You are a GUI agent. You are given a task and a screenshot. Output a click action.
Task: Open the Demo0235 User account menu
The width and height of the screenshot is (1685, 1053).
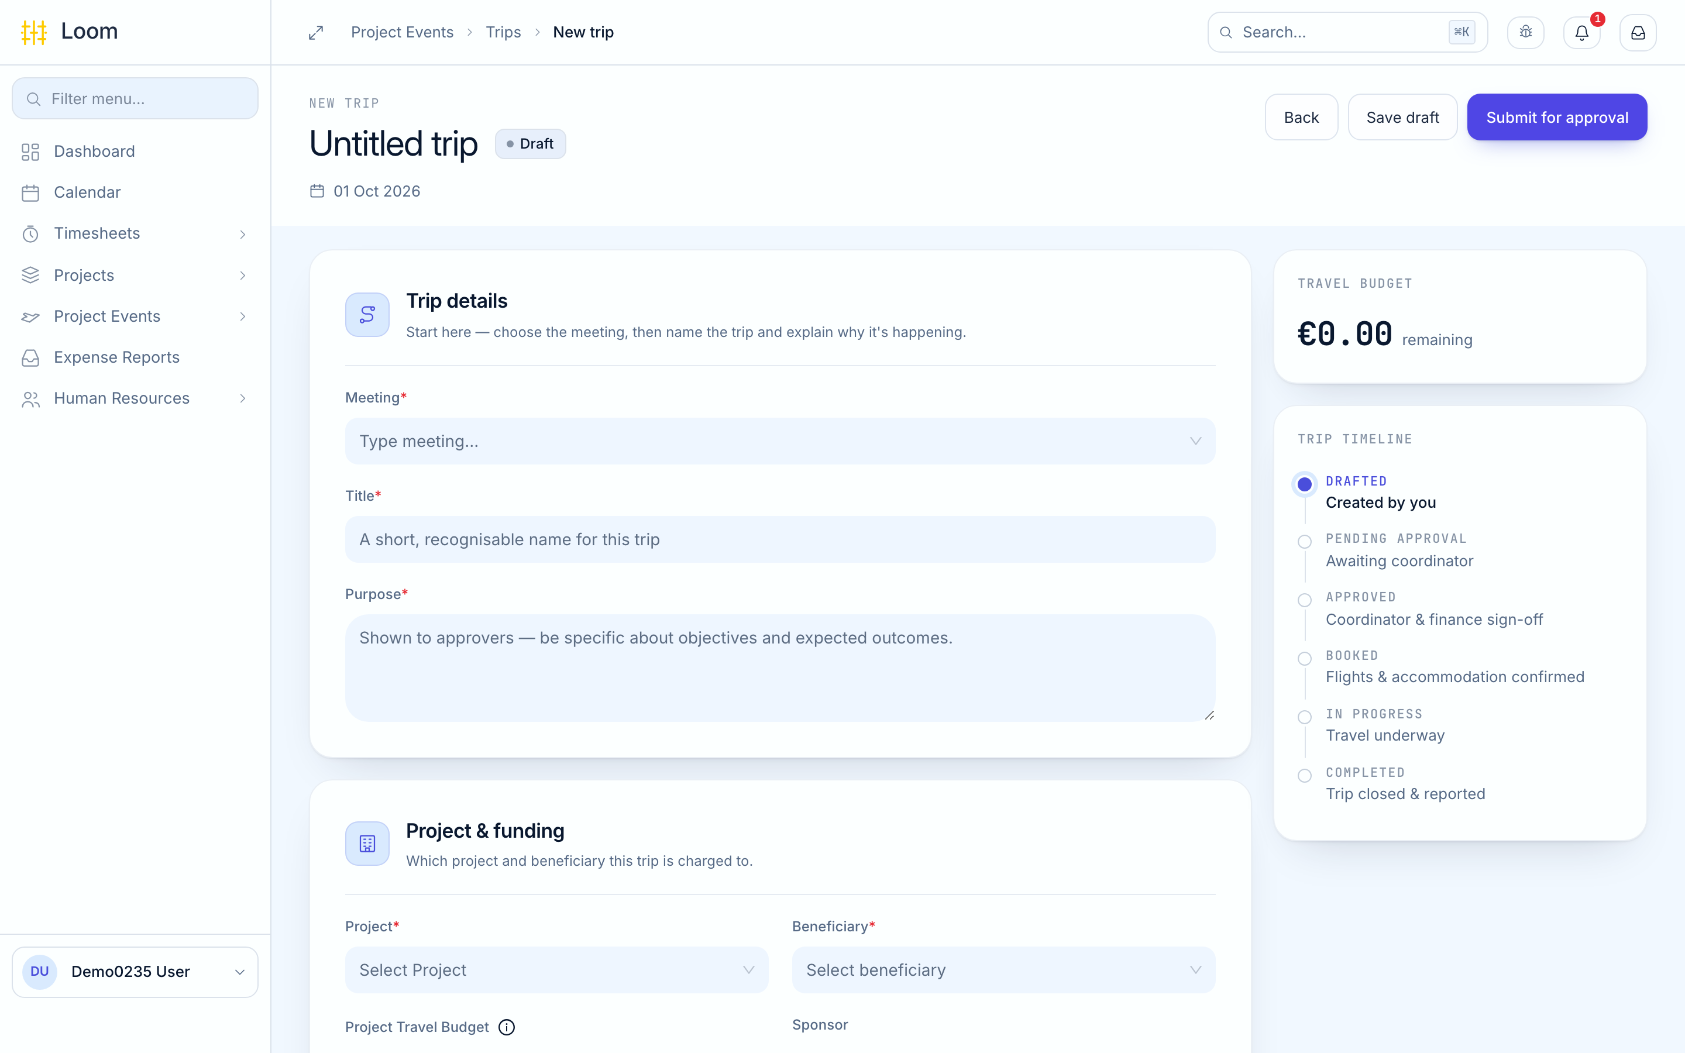coord(135,972)
